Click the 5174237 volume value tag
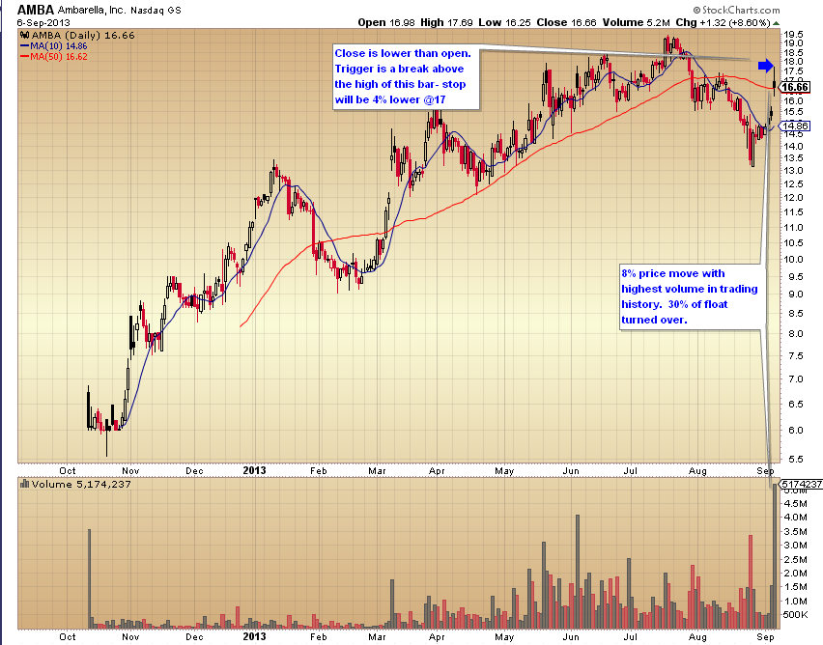This screenshot has height=645, width=823. pos(802,484)
